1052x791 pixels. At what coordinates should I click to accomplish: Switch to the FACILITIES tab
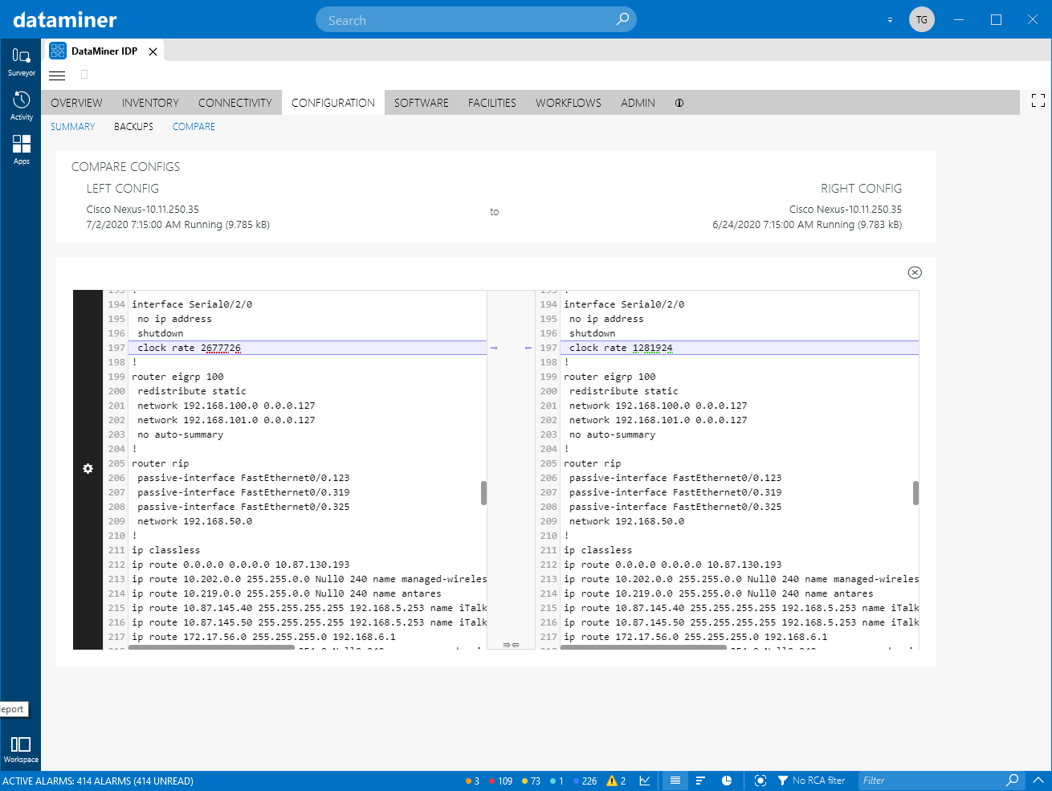coord(492,103)
